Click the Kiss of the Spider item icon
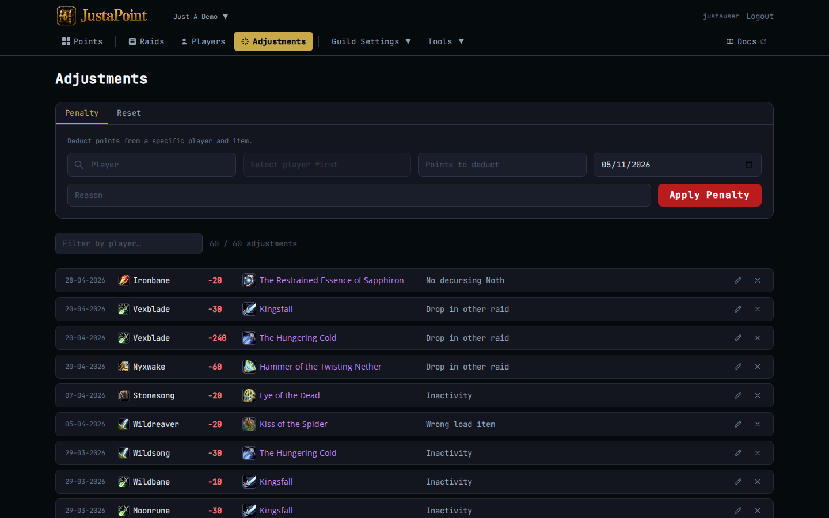Image resolution: width=829 pixels, height=518 pixels. 249,424
